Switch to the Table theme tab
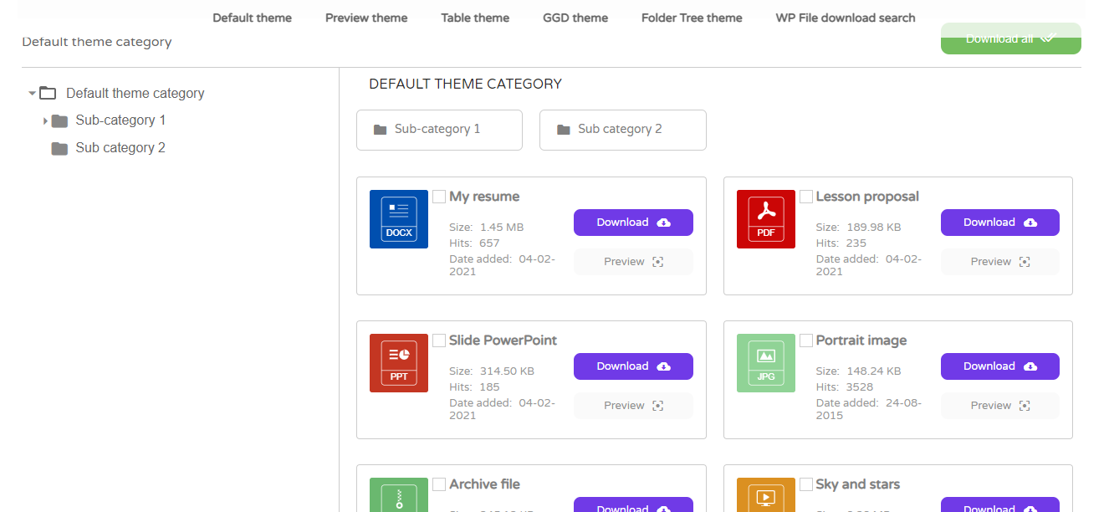The height and width of the screenshot is (512, 1109). (475, 18)
